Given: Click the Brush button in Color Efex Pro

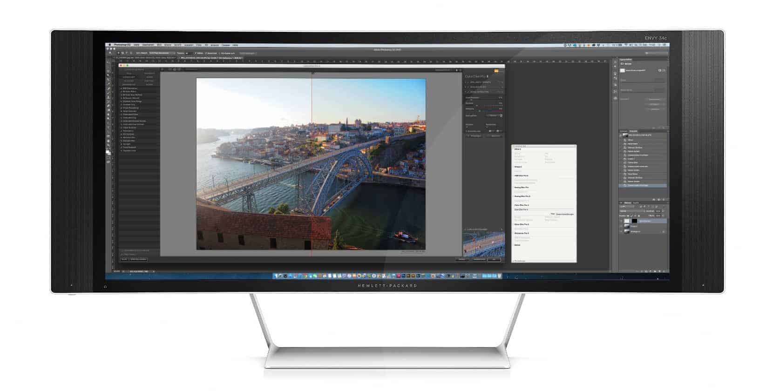Looking at the screenshot, I should [x=461, y=259].
